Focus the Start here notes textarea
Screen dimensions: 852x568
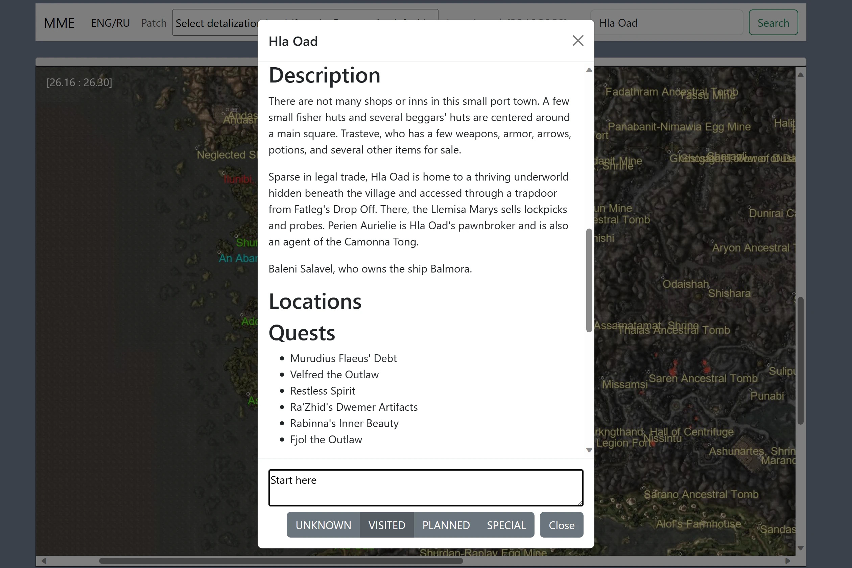point(425,488)
